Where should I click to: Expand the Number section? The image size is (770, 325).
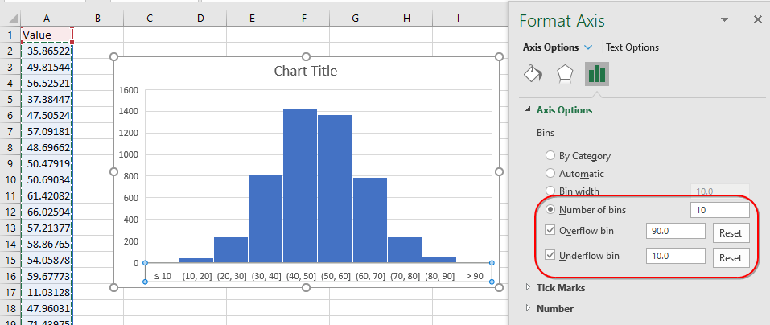(x=529, y=308)
